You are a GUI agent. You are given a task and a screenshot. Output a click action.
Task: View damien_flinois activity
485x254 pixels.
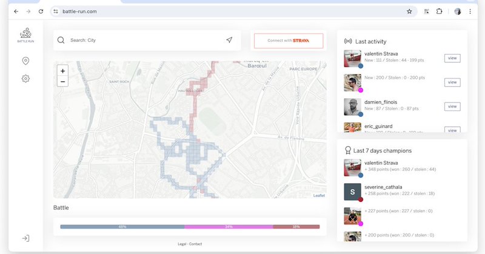coord(452,107)
